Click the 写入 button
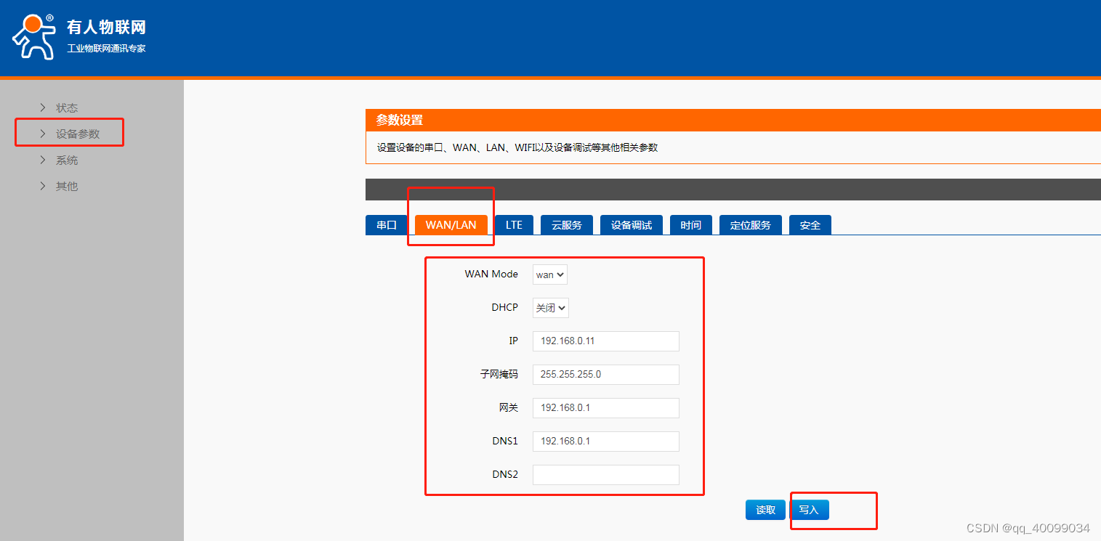Image resolution: width=1101 pixels, height=541 pixels. point(809,510)
